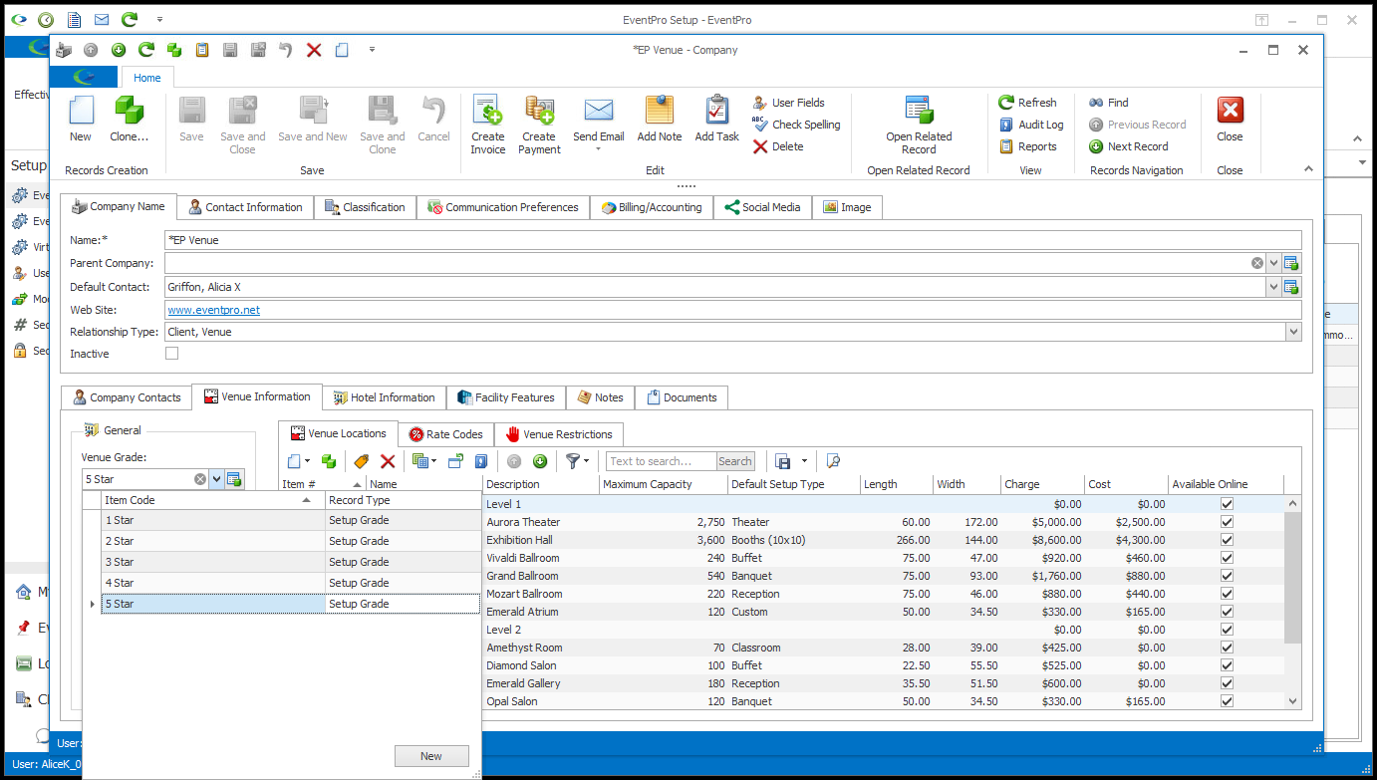Open Send Email dropdown arrow
The image size is (1377, 780).
[598, 149]
